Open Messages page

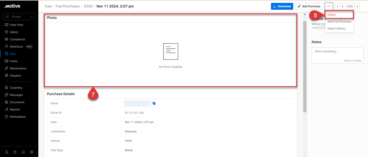click(16, 95)
